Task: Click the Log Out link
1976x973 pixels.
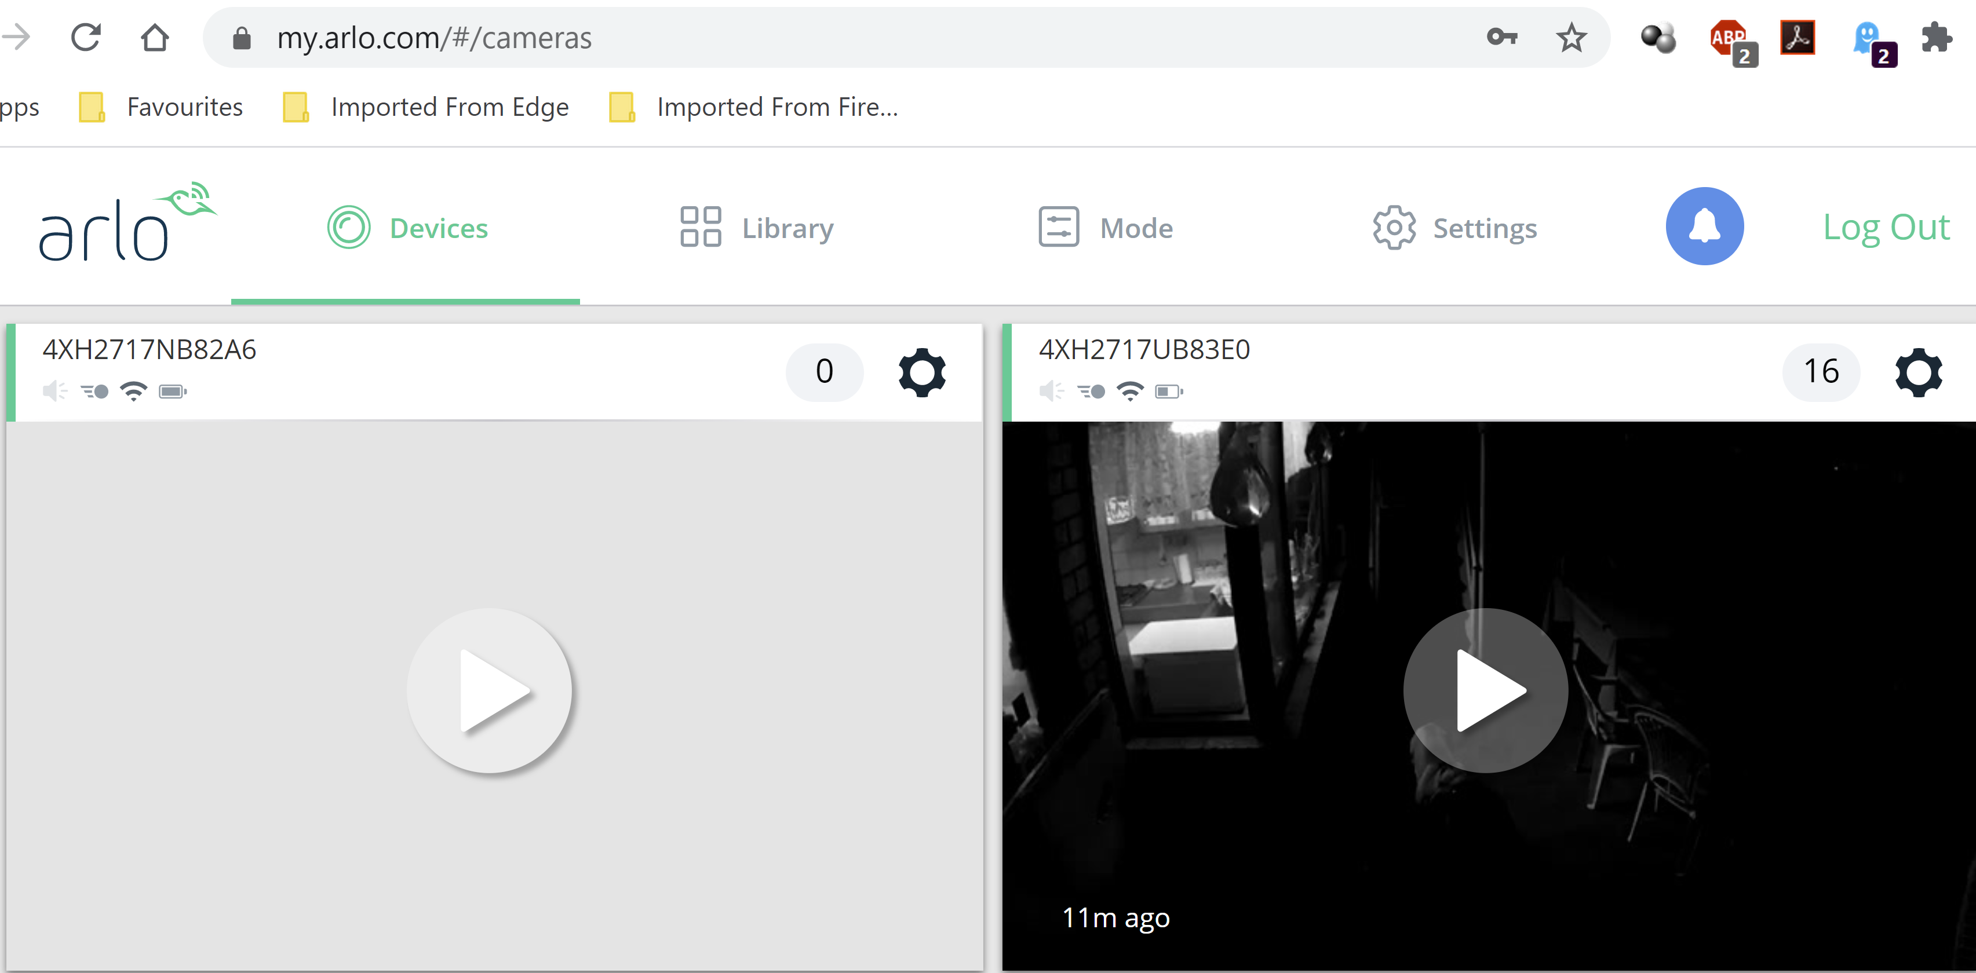Action: 1886,228
